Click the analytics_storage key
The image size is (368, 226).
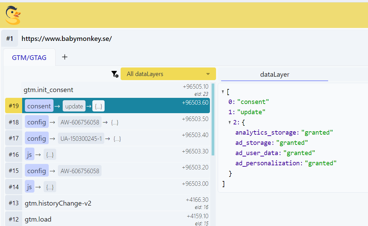coord(266,133)
